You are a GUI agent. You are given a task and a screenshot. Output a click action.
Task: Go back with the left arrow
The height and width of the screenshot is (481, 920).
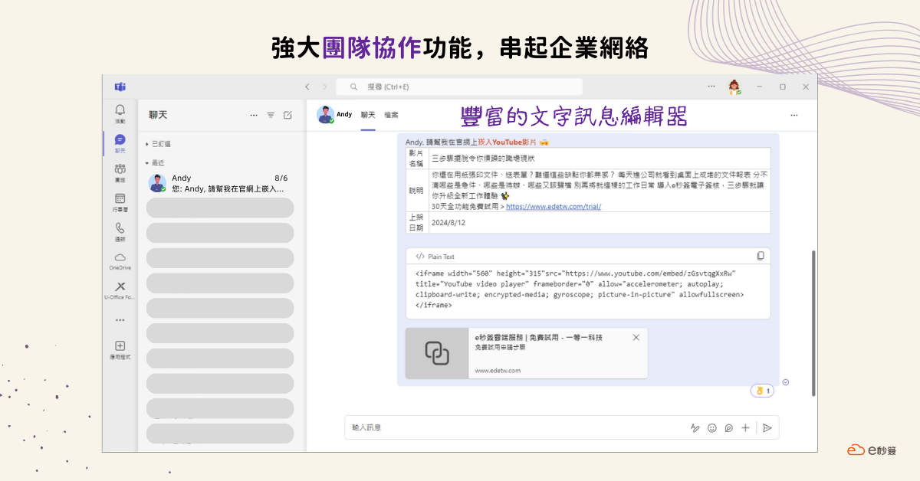[x=307, y=87]
